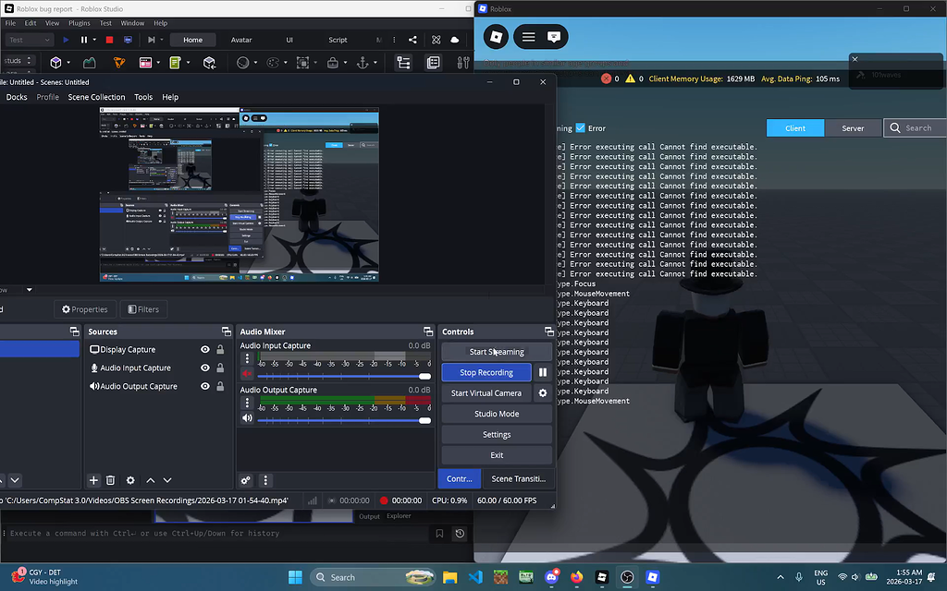Uncheck the Error filter checkbox

coord(581,128)
